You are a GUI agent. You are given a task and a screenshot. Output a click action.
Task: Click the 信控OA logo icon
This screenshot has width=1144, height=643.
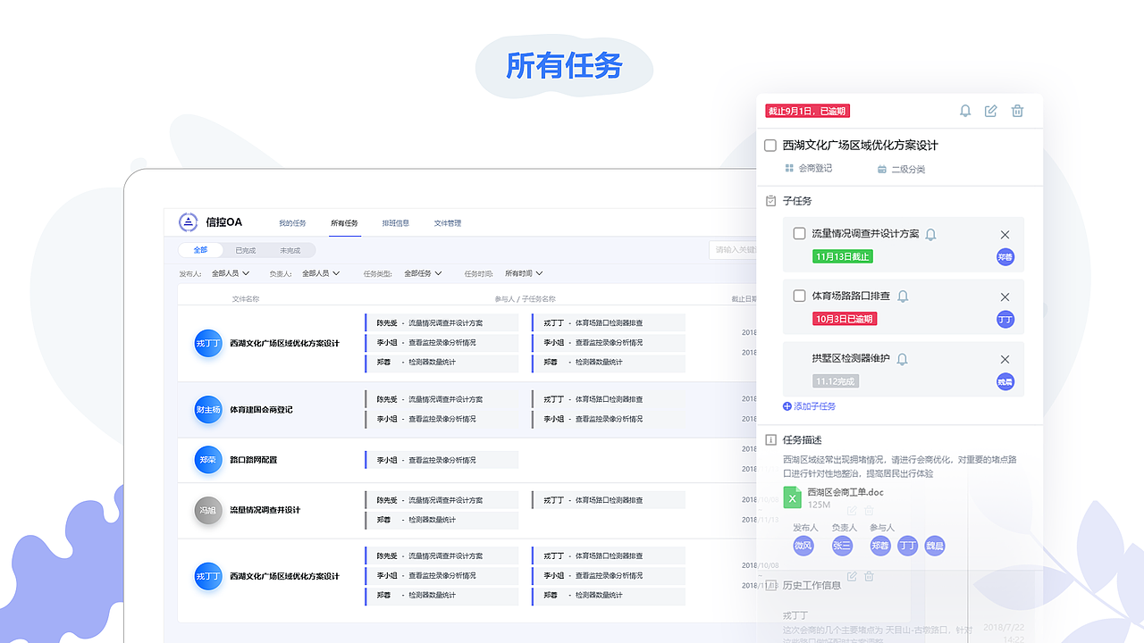190,221
